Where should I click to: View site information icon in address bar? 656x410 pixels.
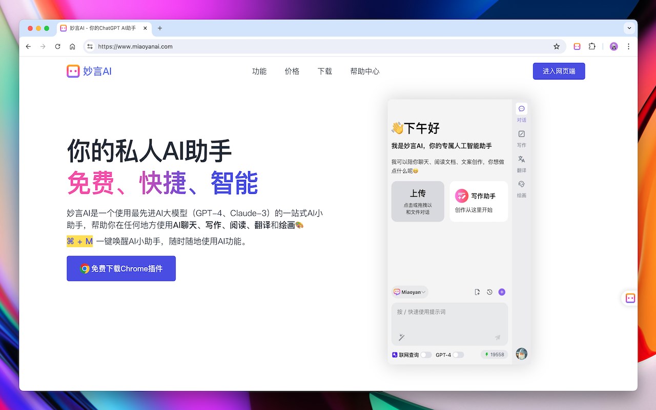tap(90, 46)
